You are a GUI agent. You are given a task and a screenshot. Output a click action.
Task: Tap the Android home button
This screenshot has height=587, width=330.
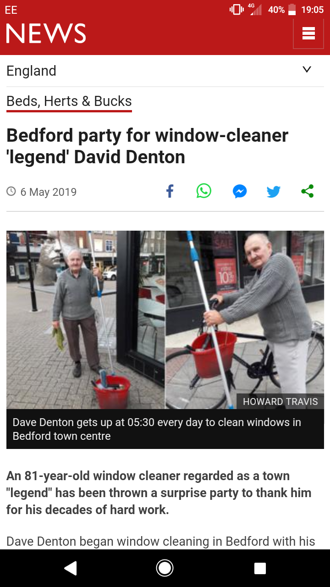pyautogui.click(x=165, y=568)
